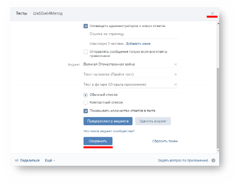Clear the 'Текст на кнопке' field
Viewport: 238px width, 185px height.
175,74
